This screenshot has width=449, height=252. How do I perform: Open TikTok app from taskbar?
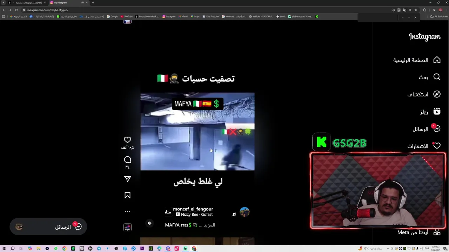[177, 248]
